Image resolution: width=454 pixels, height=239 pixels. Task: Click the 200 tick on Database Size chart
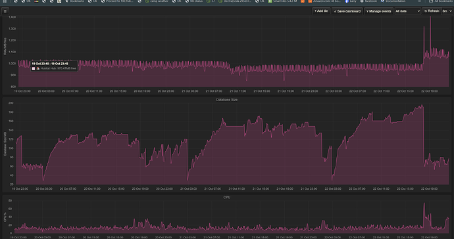pos(11,103)
